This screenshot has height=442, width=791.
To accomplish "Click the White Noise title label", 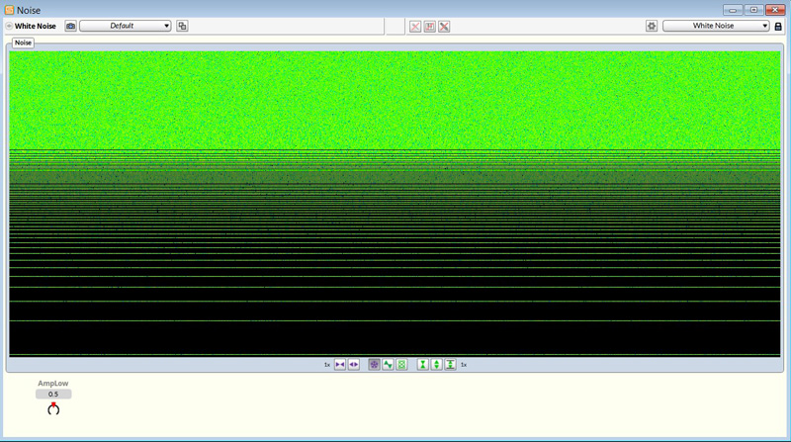I will (36, 26).
